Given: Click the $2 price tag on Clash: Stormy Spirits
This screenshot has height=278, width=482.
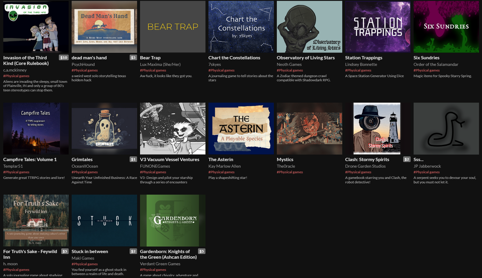Looking at the screenshot, I should coord(407,159).
